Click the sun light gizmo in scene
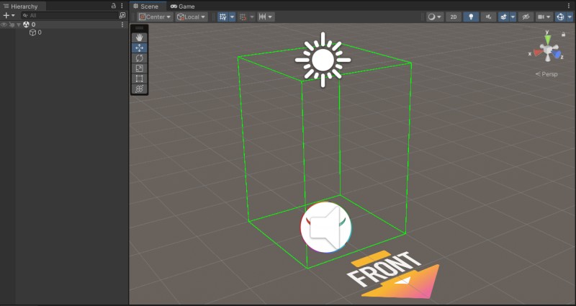Viewport: 576px width, 306px height. (323, 58)
